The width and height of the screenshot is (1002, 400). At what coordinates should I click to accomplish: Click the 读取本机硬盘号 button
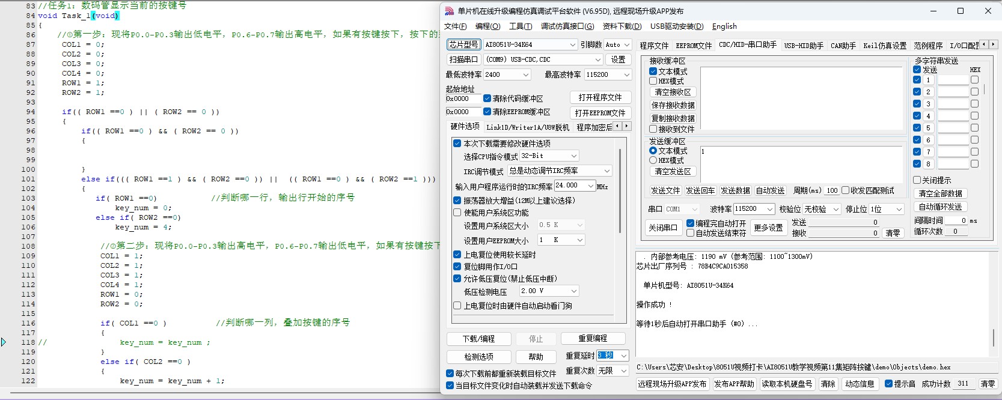pyautogui.click(x=786, y=384)
